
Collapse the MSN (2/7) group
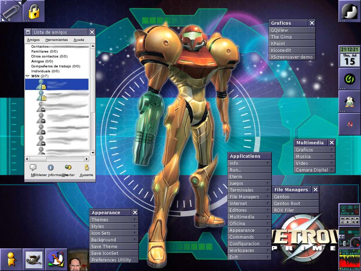pyautogui.click(x=27, y=76)
